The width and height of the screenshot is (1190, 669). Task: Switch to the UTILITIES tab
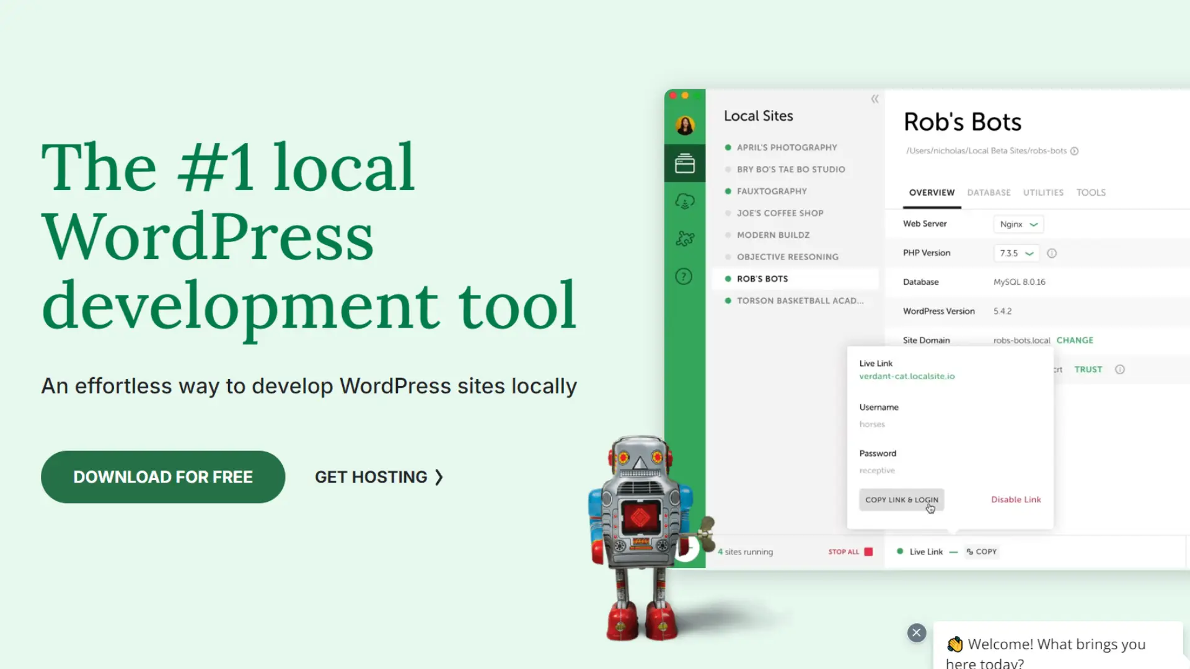1043,193
